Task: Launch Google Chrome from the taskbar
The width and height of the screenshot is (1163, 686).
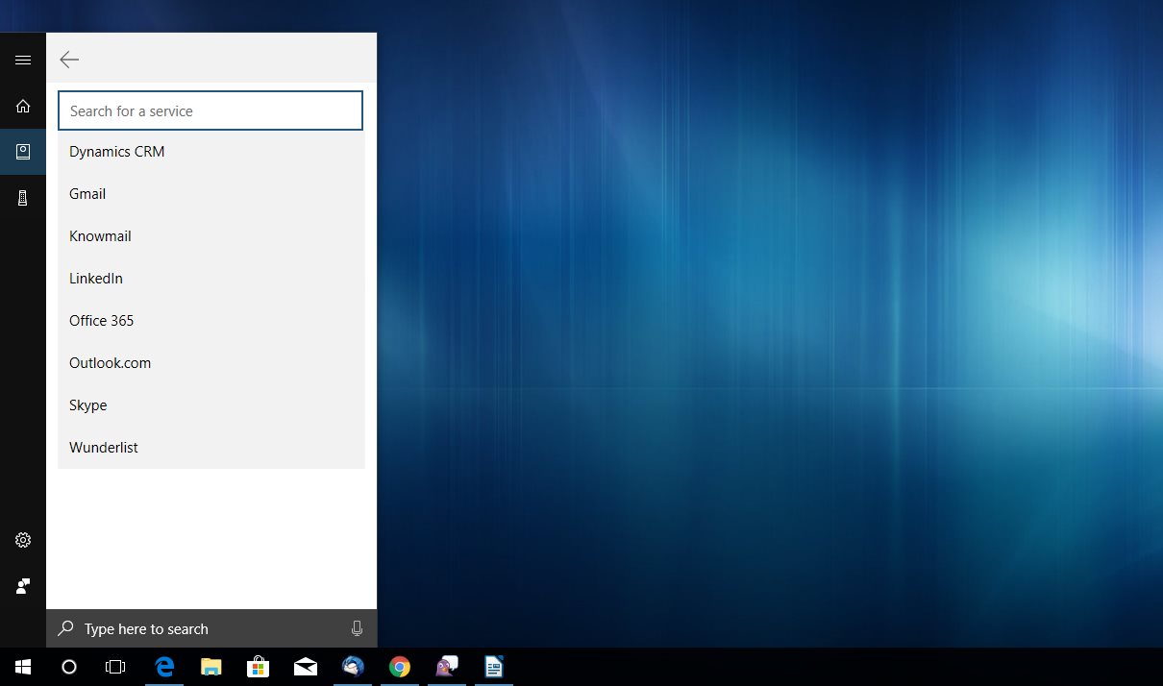Action: point(399,666)
